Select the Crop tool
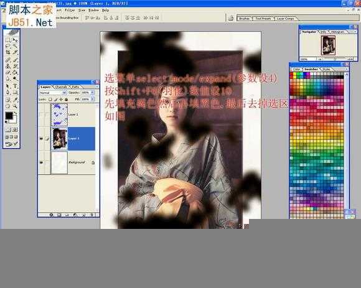Screen dimensions: 361x288 [x=8, y=52]
